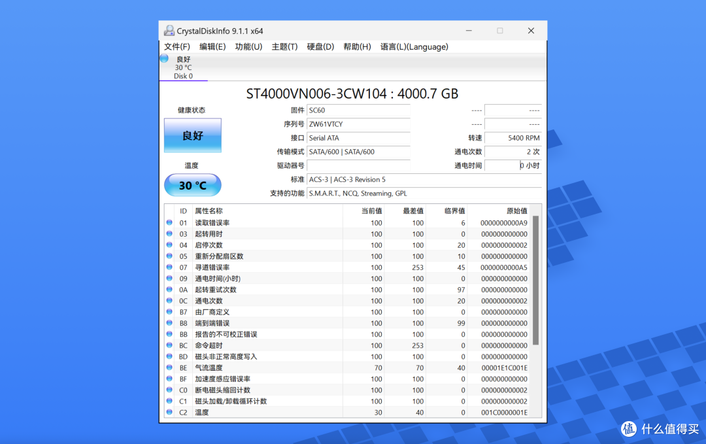Viewport: 706px width, 444px height.
Task: Click status orb for BD 磁头非正常高度写入
Action: coord(169,356)
